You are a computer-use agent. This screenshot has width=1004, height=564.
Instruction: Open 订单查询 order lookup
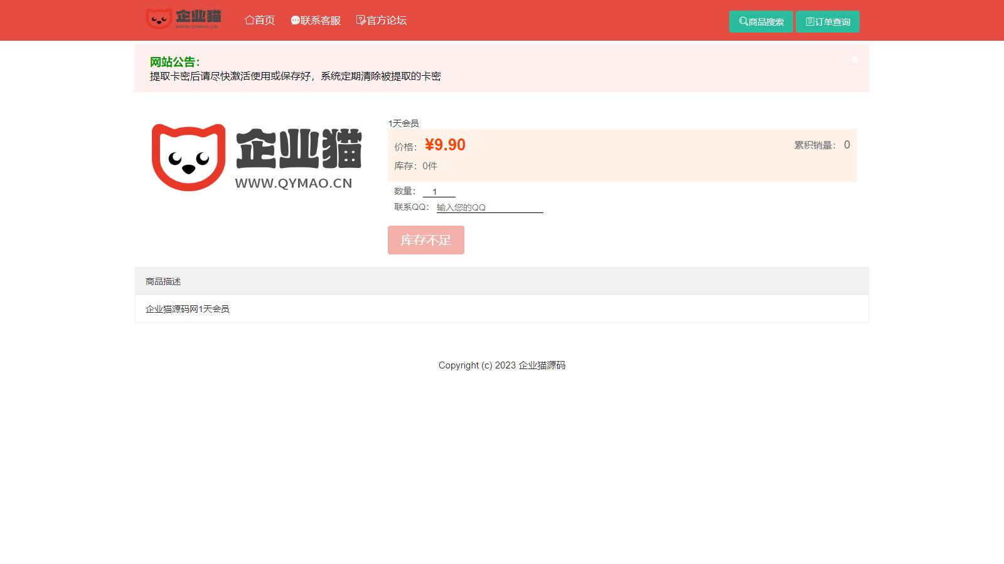tap(828, 21)
